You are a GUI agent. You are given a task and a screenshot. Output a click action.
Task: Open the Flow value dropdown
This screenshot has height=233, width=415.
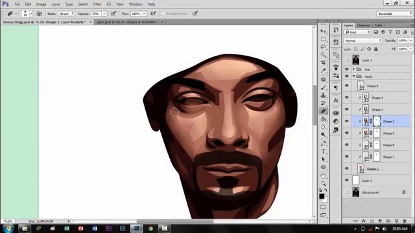coord(144,14)
